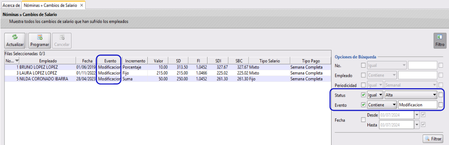Viewport: 449px width, 145px height.
Task: Uncheck the Evento filter checkbox
Action: point(363,105)
